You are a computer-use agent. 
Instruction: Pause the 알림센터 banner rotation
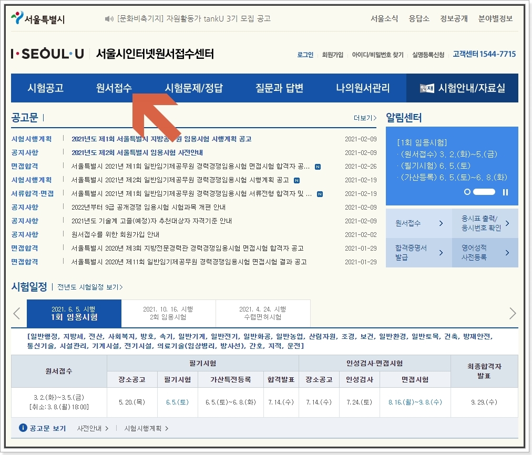[505, 192]
